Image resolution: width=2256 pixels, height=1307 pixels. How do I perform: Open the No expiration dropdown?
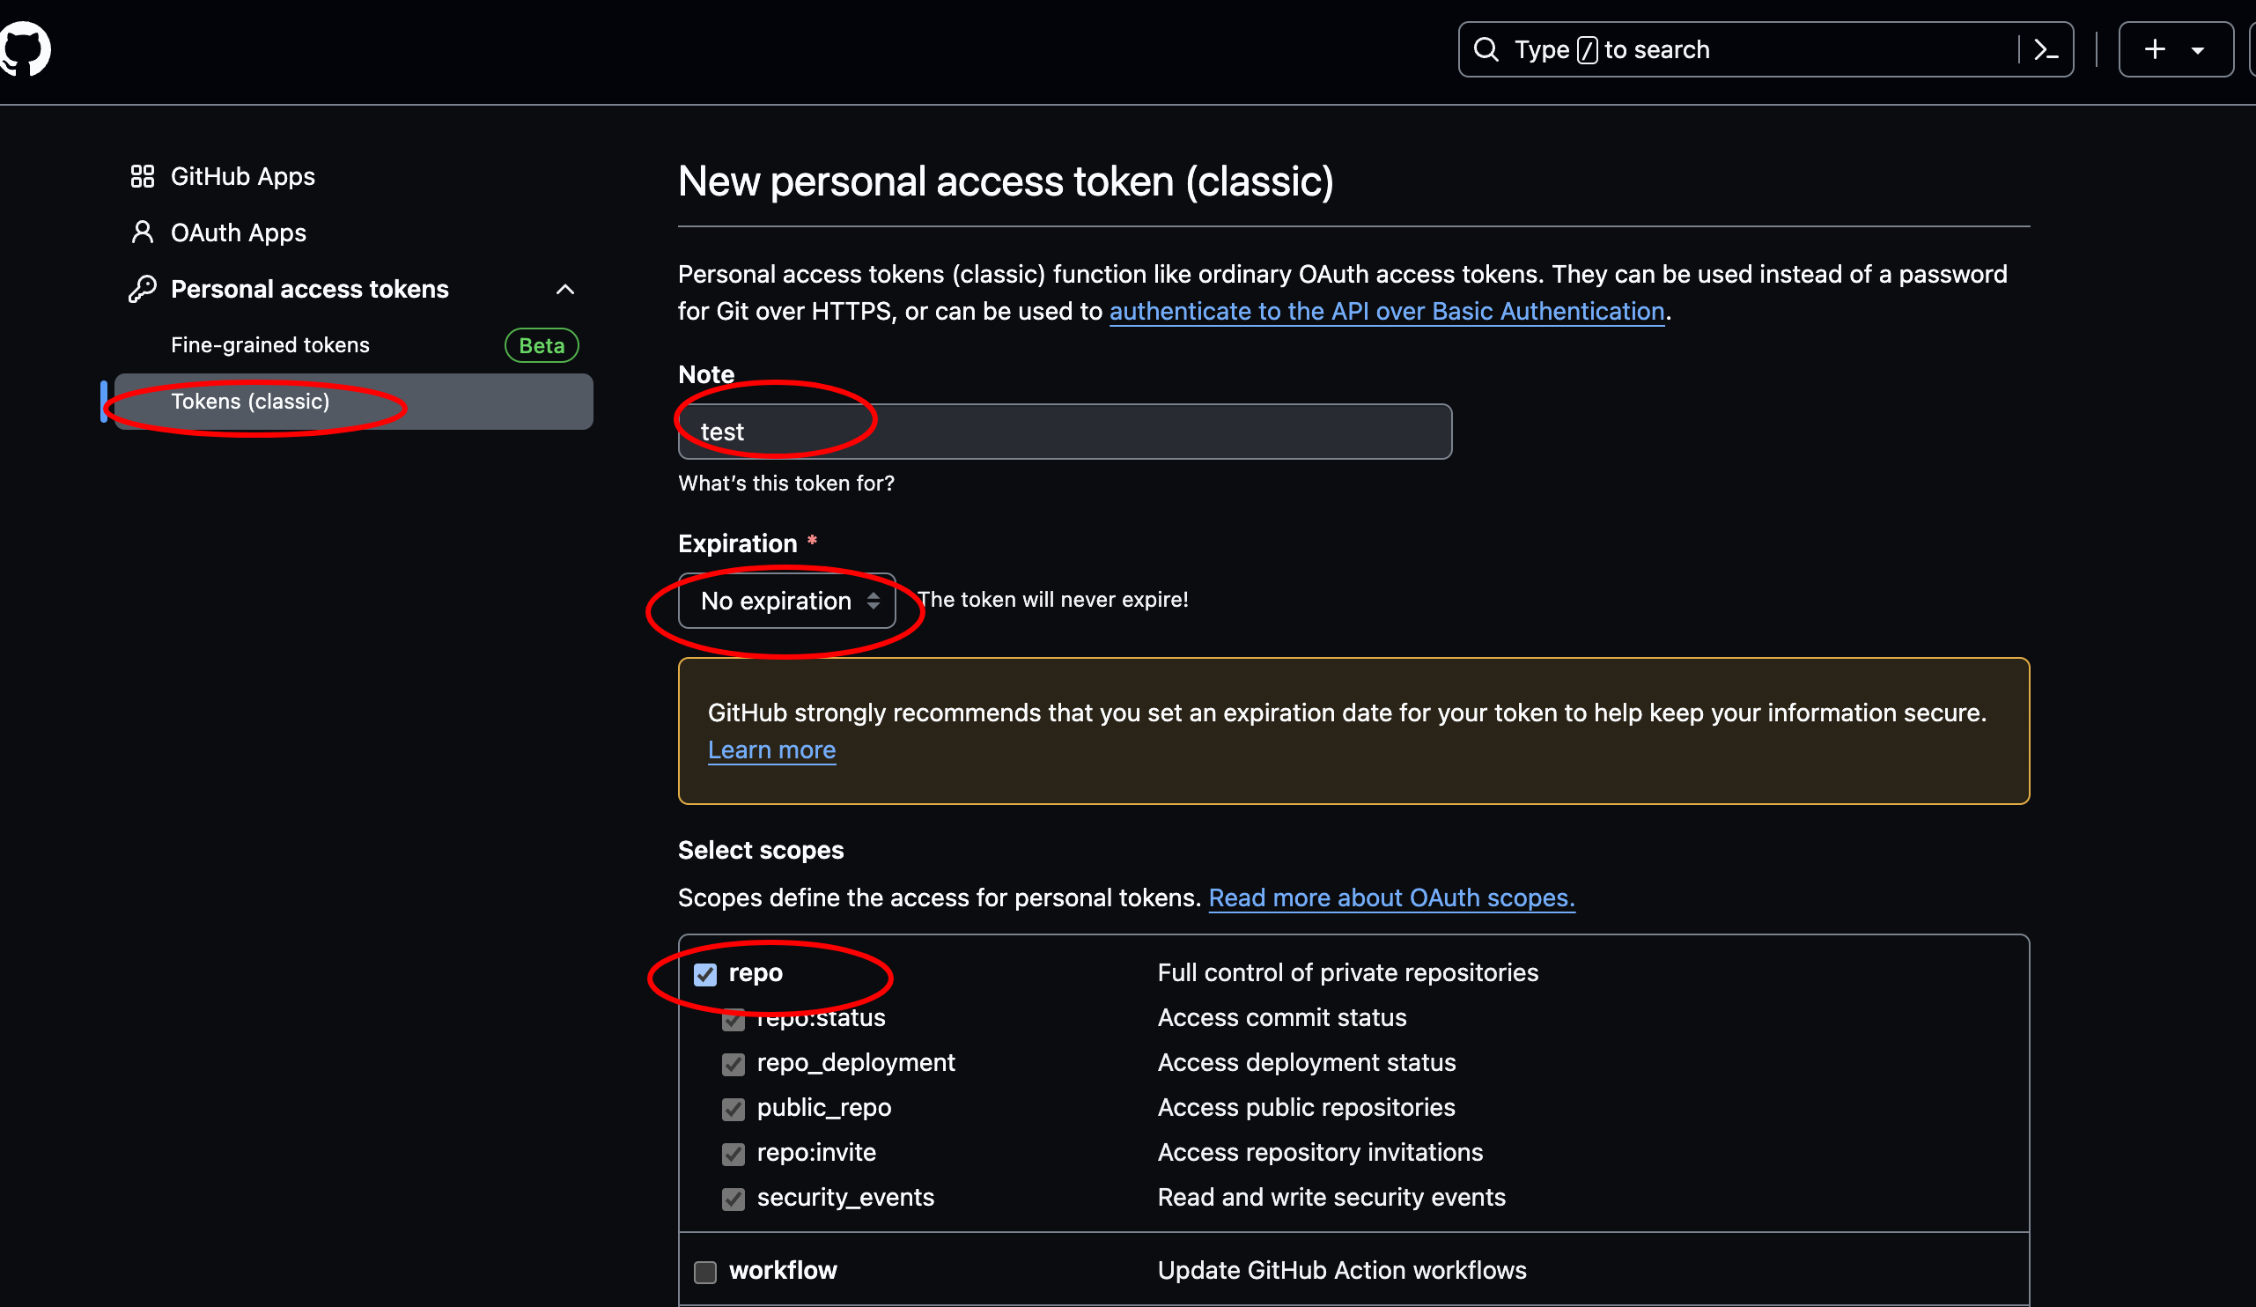[x=786, y=601]
